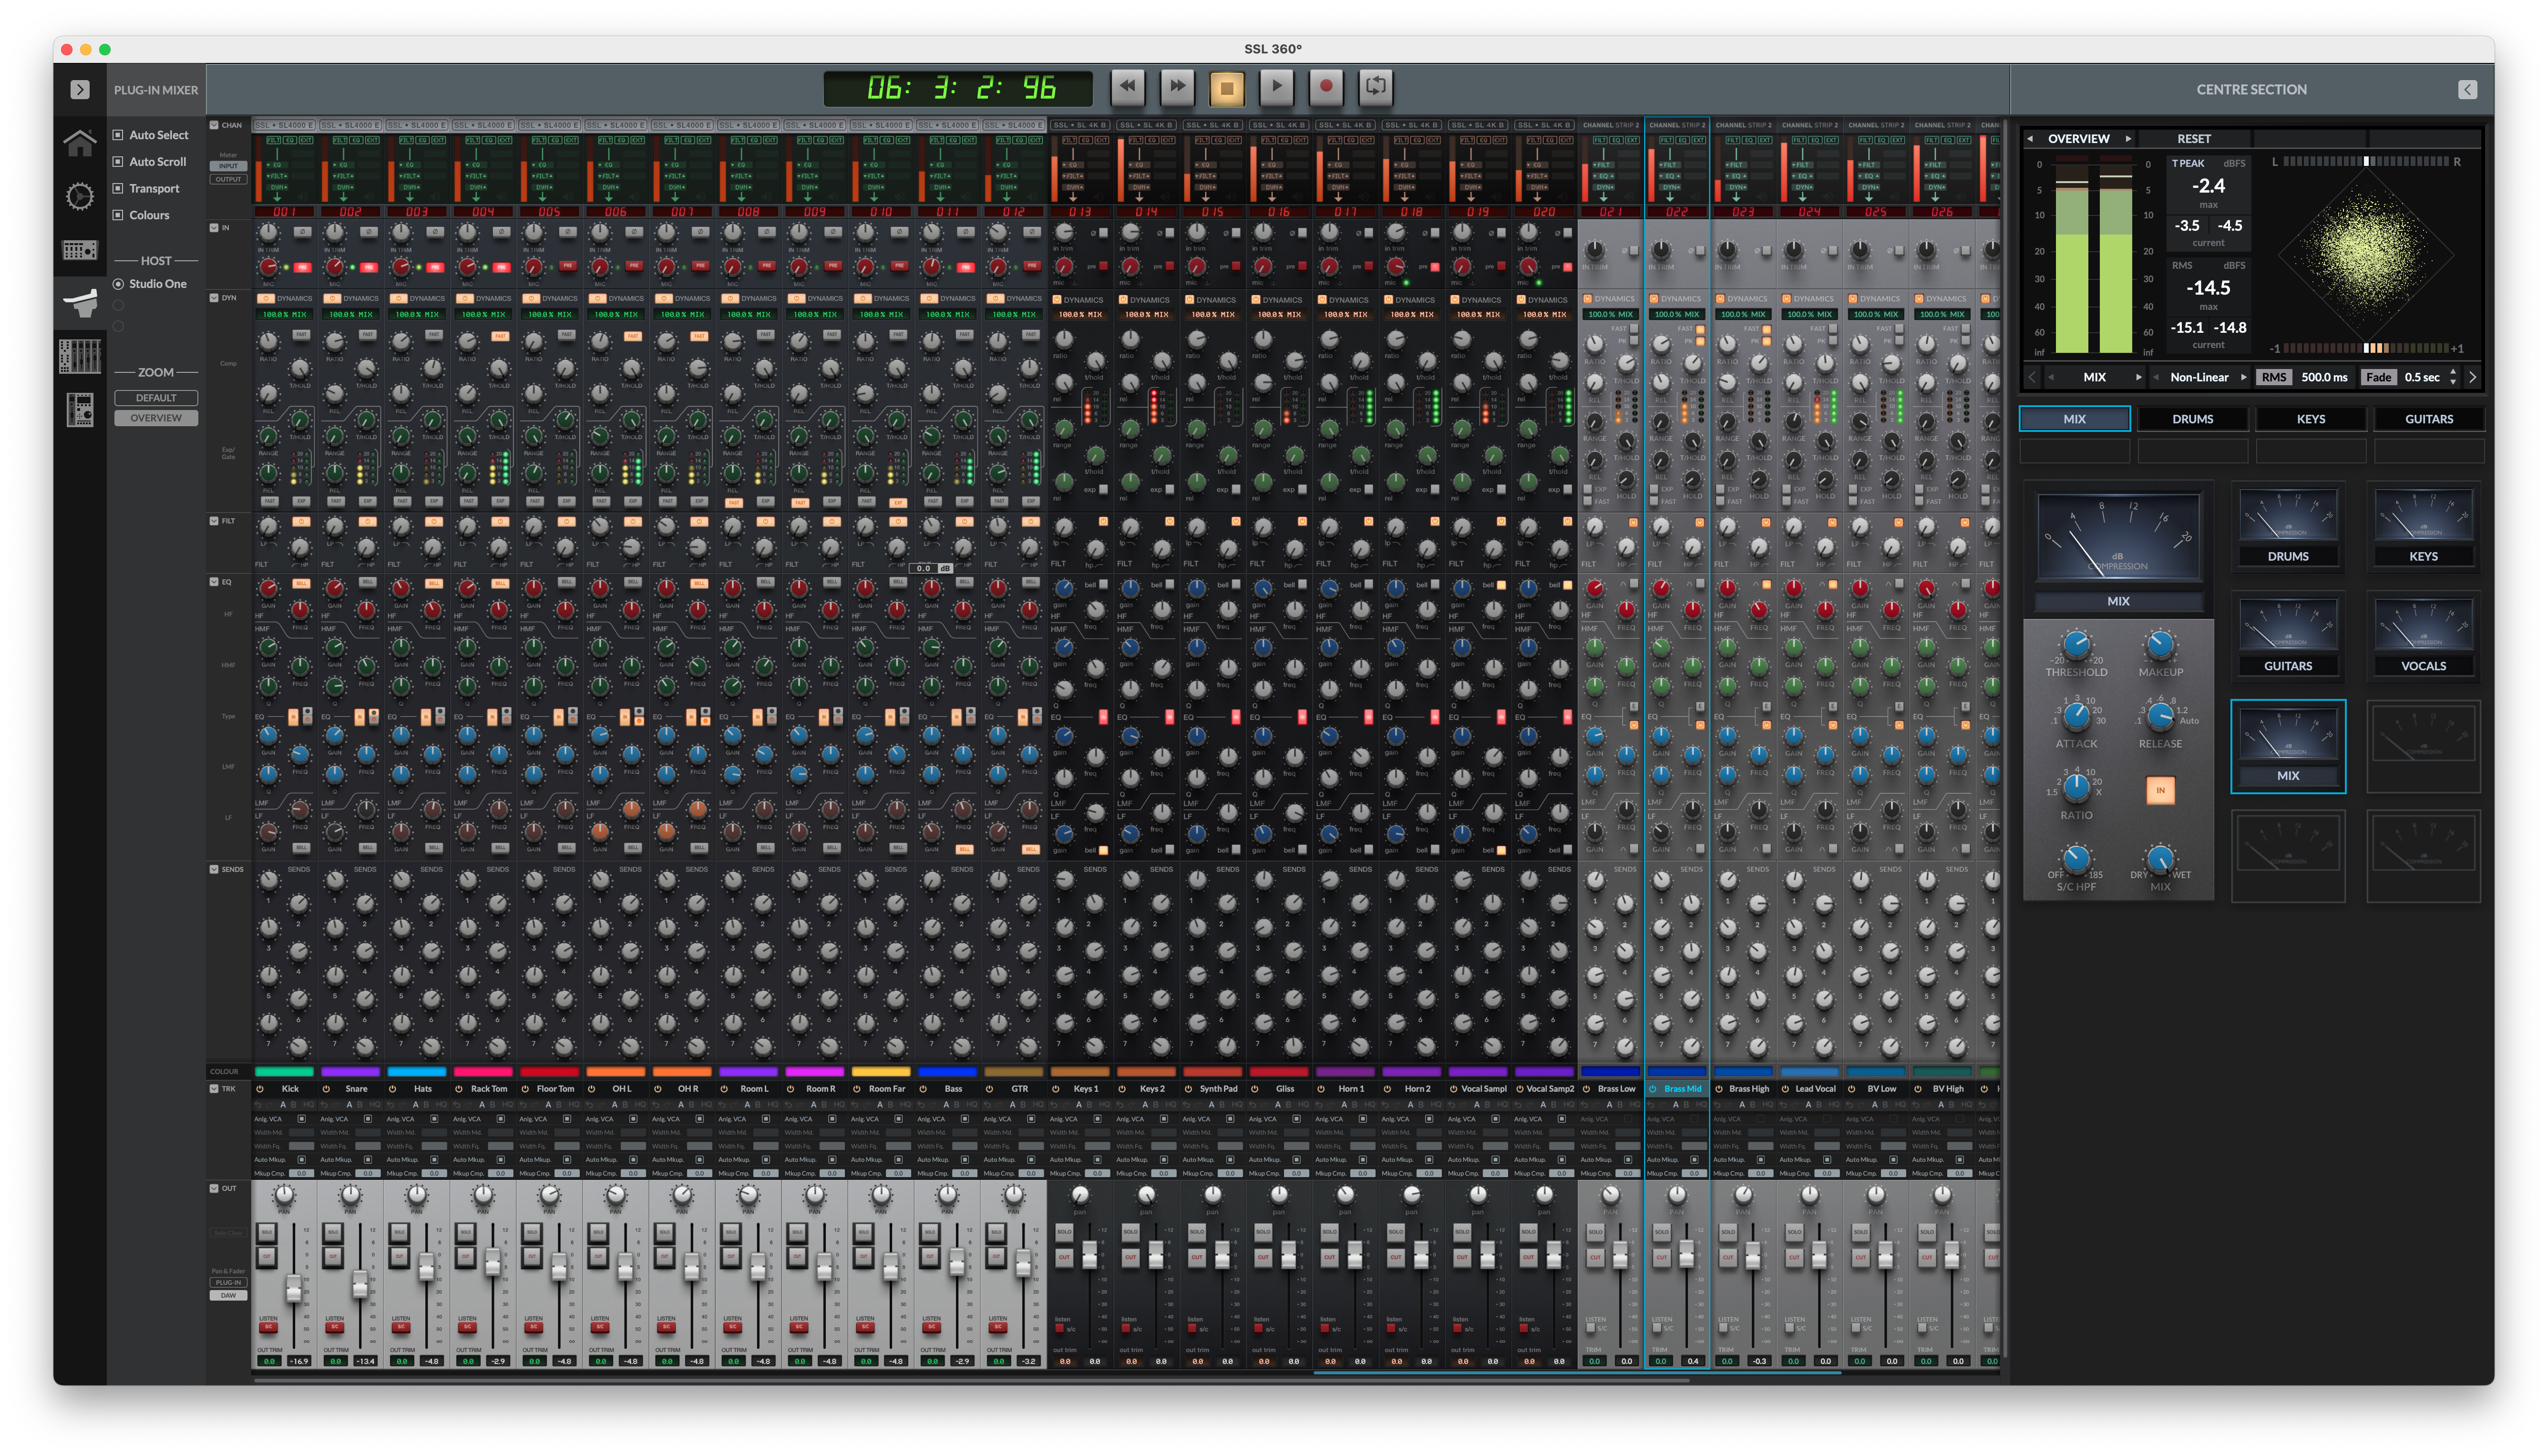Collapse the IN section expander
This screenshot has height=1456, width=2548.
[214, 228]
